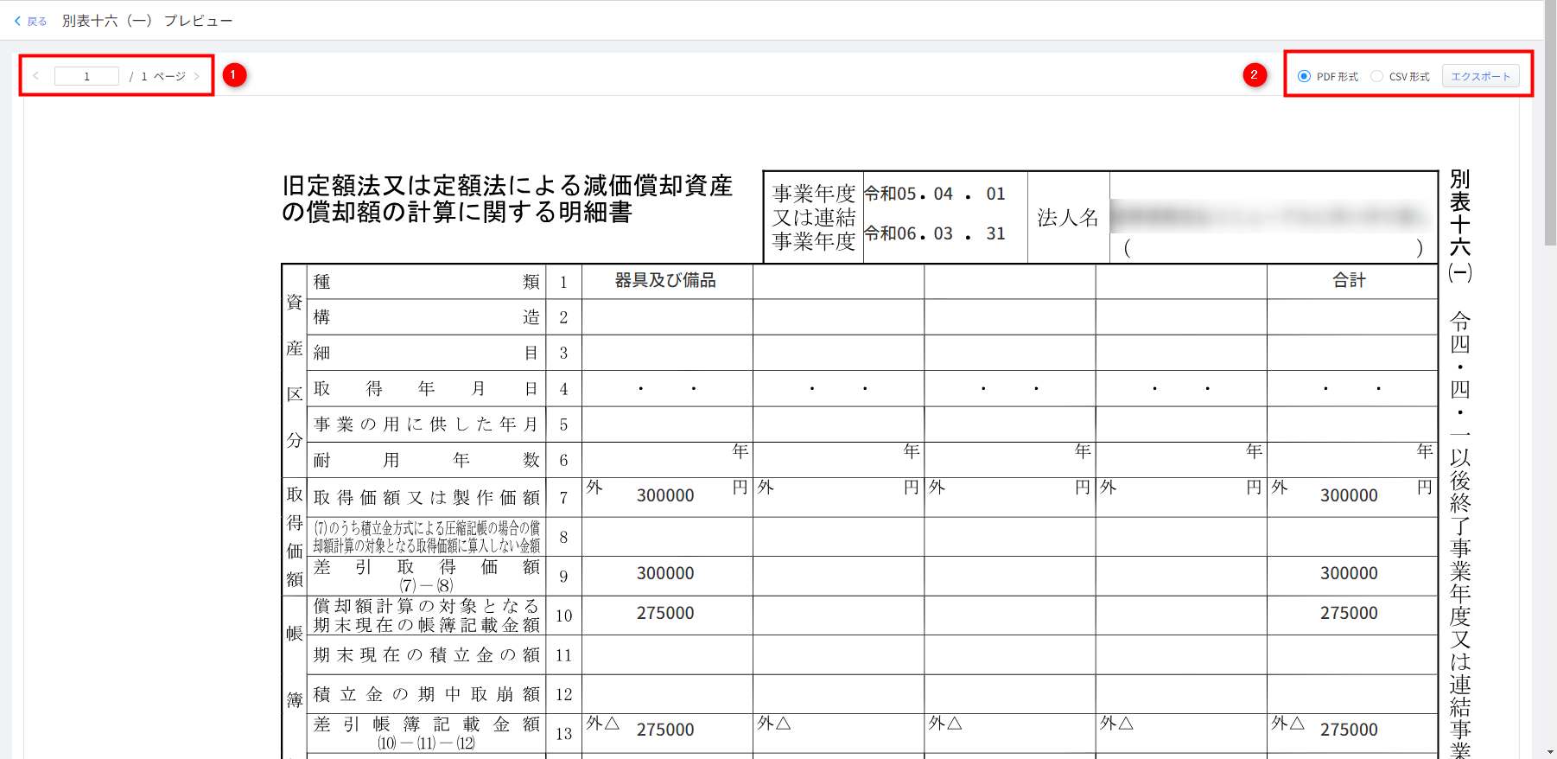
Task: Select the CSV 形式 radio option
Action: (1376, 76)
